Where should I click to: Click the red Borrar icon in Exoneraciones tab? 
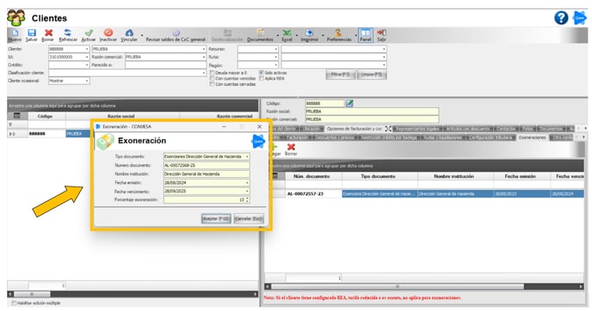click(x=291, y=147)
